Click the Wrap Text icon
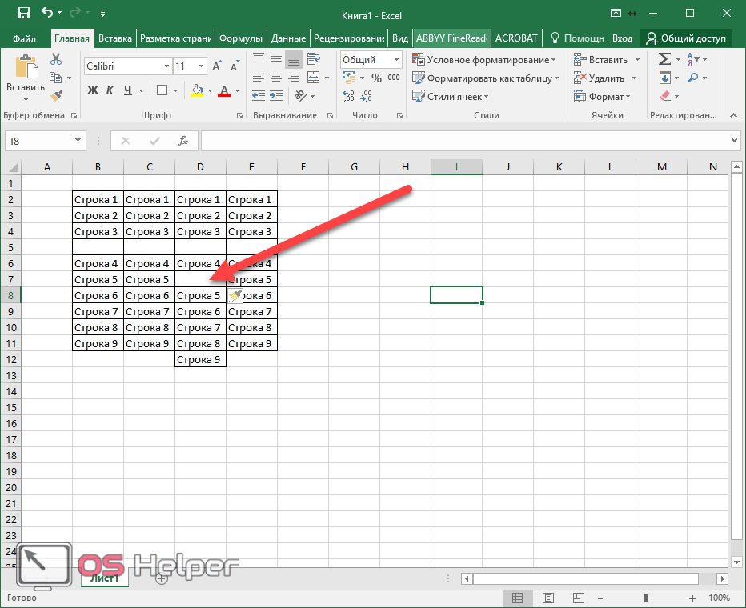 coord(314,60)
